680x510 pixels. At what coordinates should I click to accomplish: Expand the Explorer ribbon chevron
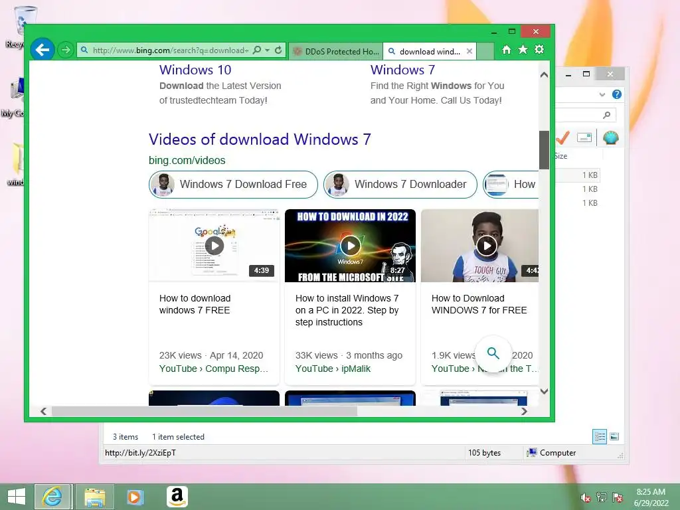602,94
